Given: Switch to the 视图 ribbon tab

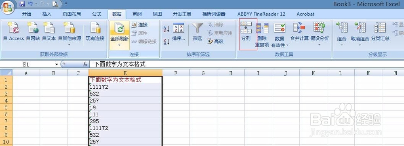Looking at the screenshot, I should point(157,14).
